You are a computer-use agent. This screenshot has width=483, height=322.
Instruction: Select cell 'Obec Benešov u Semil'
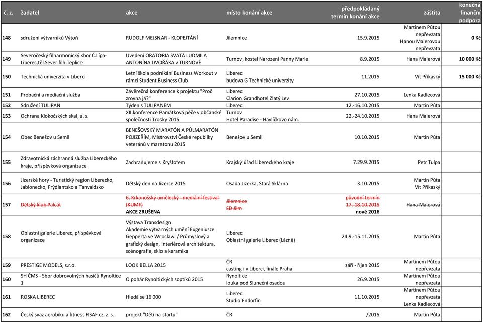[x=45, y=137]
